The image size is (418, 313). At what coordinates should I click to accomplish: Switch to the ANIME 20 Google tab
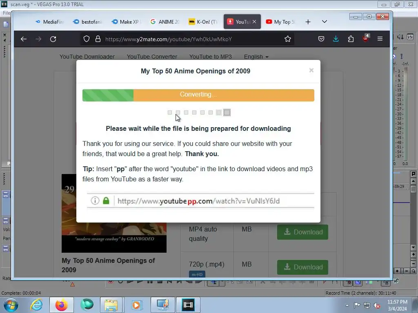coord(165,22)
